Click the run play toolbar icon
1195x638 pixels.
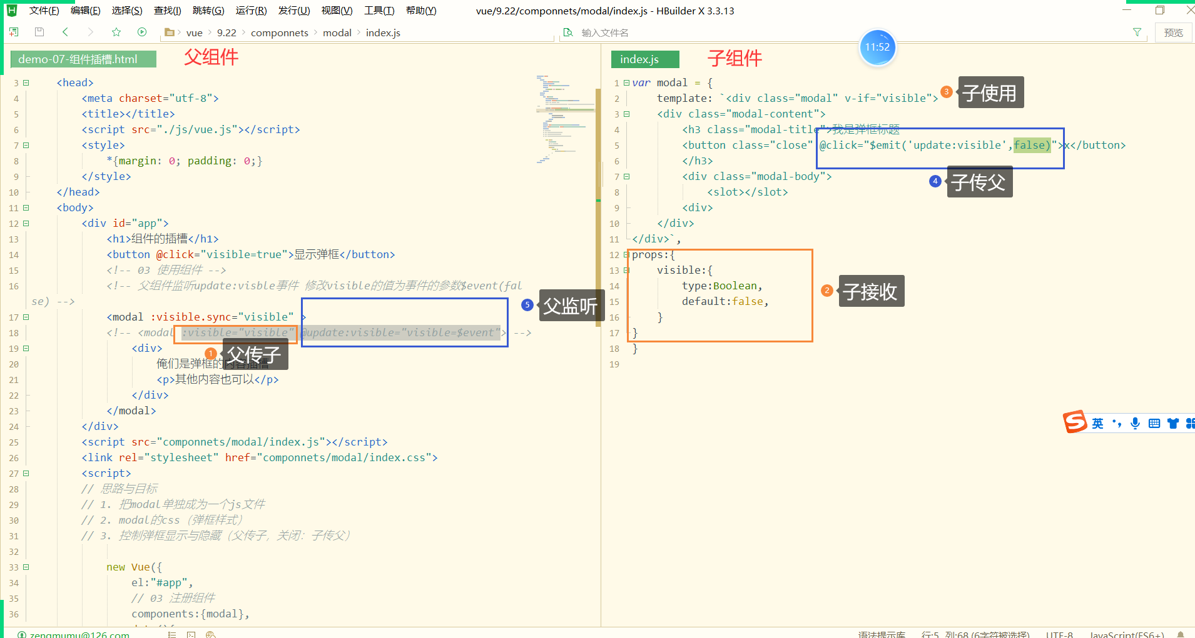(x=142, y=32)
